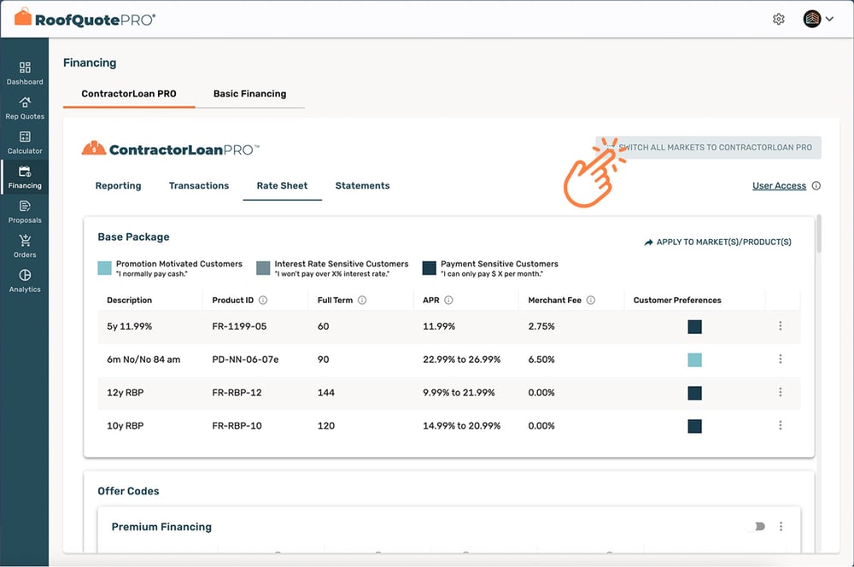Image resolution: width=854 pixels, height=567 pixels.
Task: Open the Orders cart icon
Action: (x=25, y=240)
